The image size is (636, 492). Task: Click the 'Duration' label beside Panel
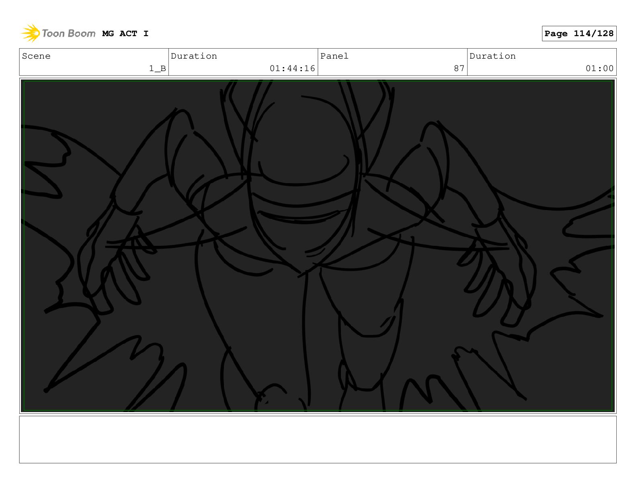pyautogui.click(x=492, y=56)
